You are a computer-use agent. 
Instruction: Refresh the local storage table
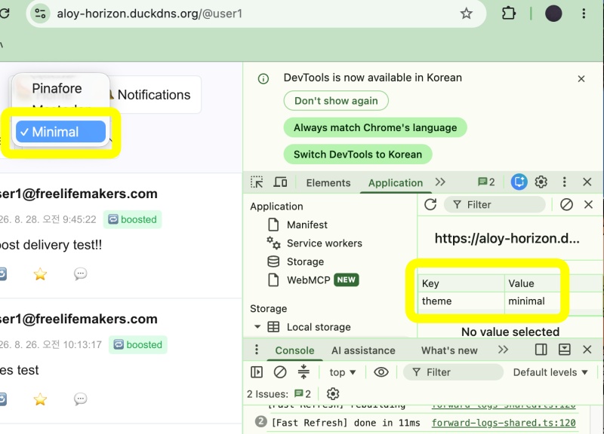click(430, 204)
